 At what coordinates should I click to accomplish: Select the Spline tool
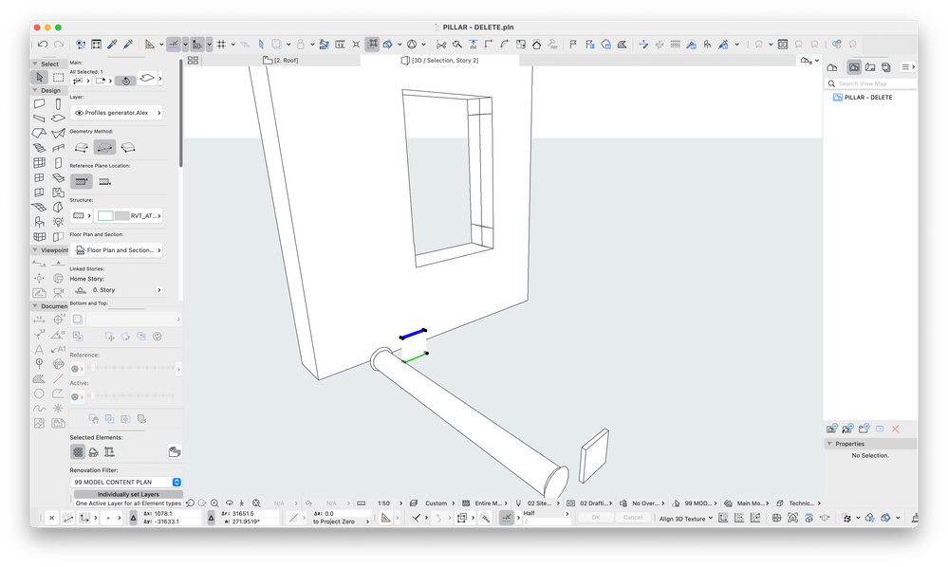[x=39, y=409]
